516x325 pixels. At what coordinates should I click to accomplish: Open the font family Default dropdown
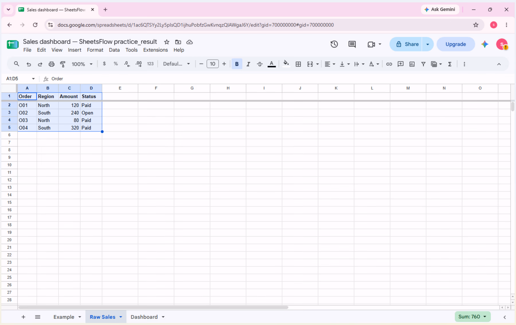(x=176, y=64)
